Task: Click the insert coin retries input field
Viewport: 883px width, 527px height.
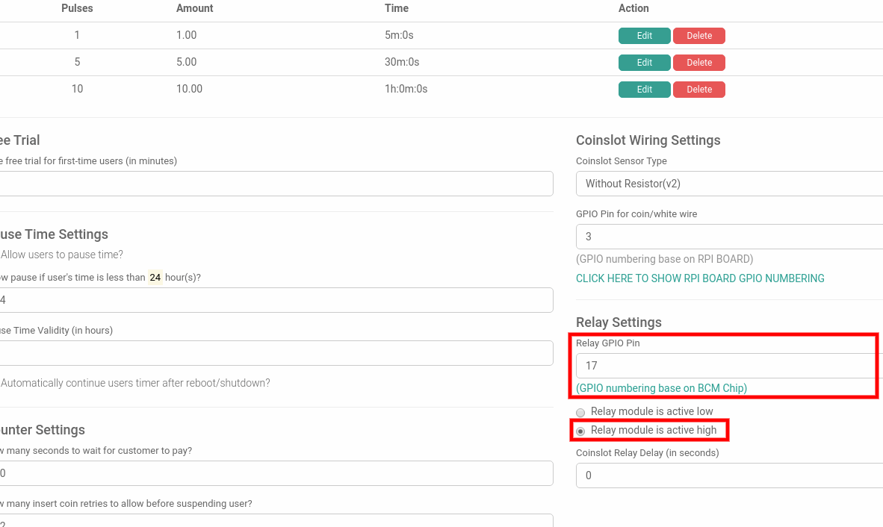Action: 276,520
